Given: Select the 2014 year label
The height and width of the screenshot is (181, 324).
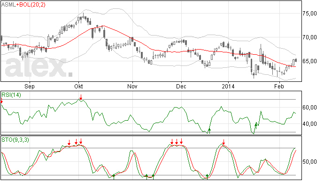Looking at the screenshot, I should 228,86.
